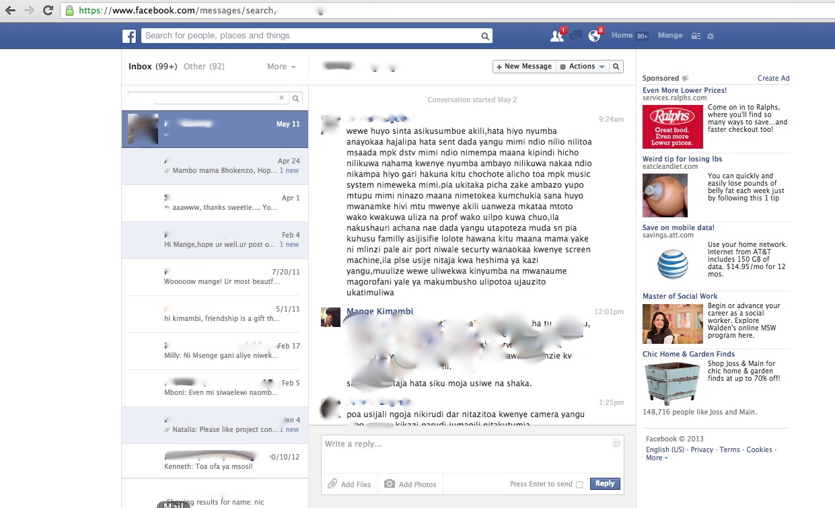Click Mange Kimambi's profile picture in the conversation
Image resolution: width=835 pixels, height=508 pixels.
click(x=330, y=317)
